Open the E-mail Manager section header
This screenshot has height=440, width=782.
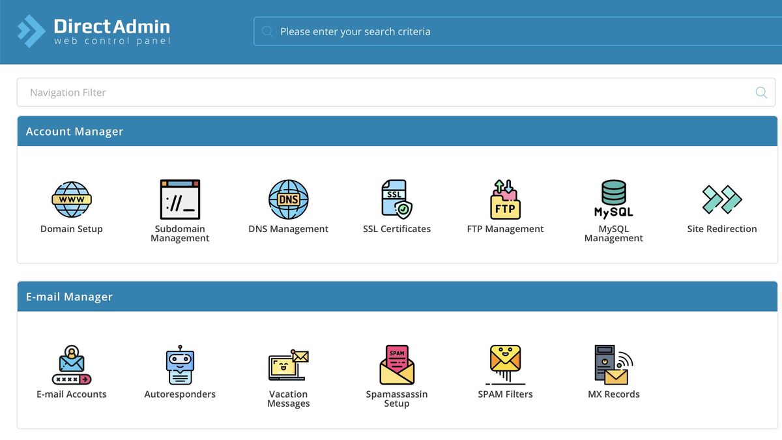tap(68, 297)
